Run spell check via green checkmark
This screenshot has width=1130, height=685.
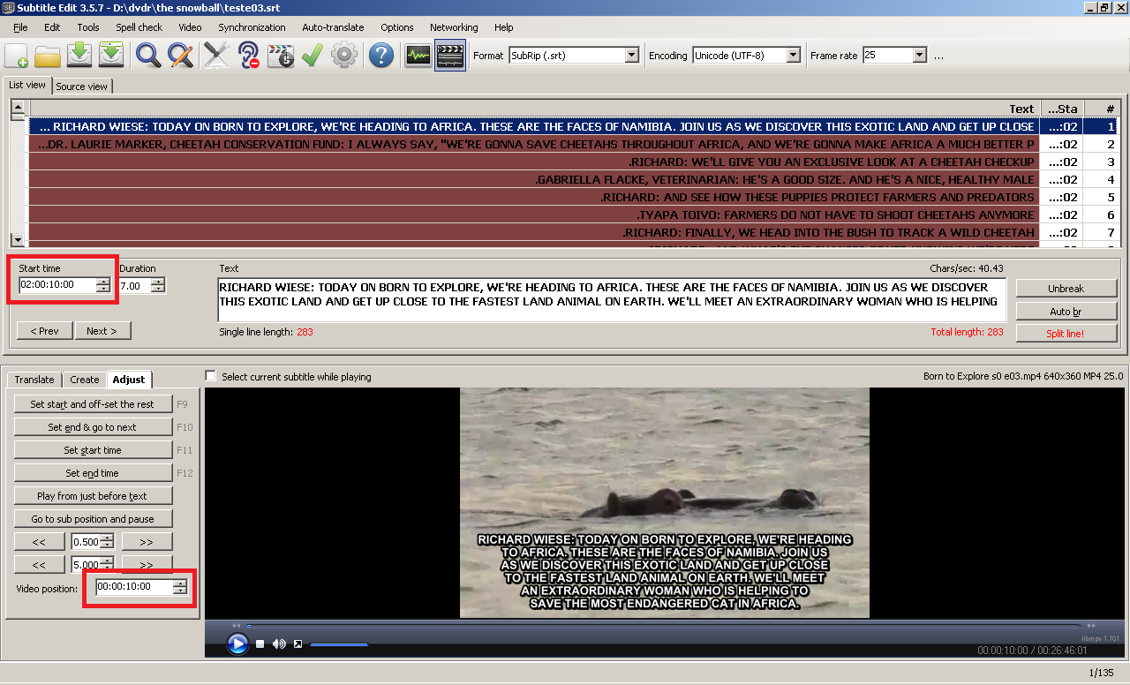[x=313, y=56]
